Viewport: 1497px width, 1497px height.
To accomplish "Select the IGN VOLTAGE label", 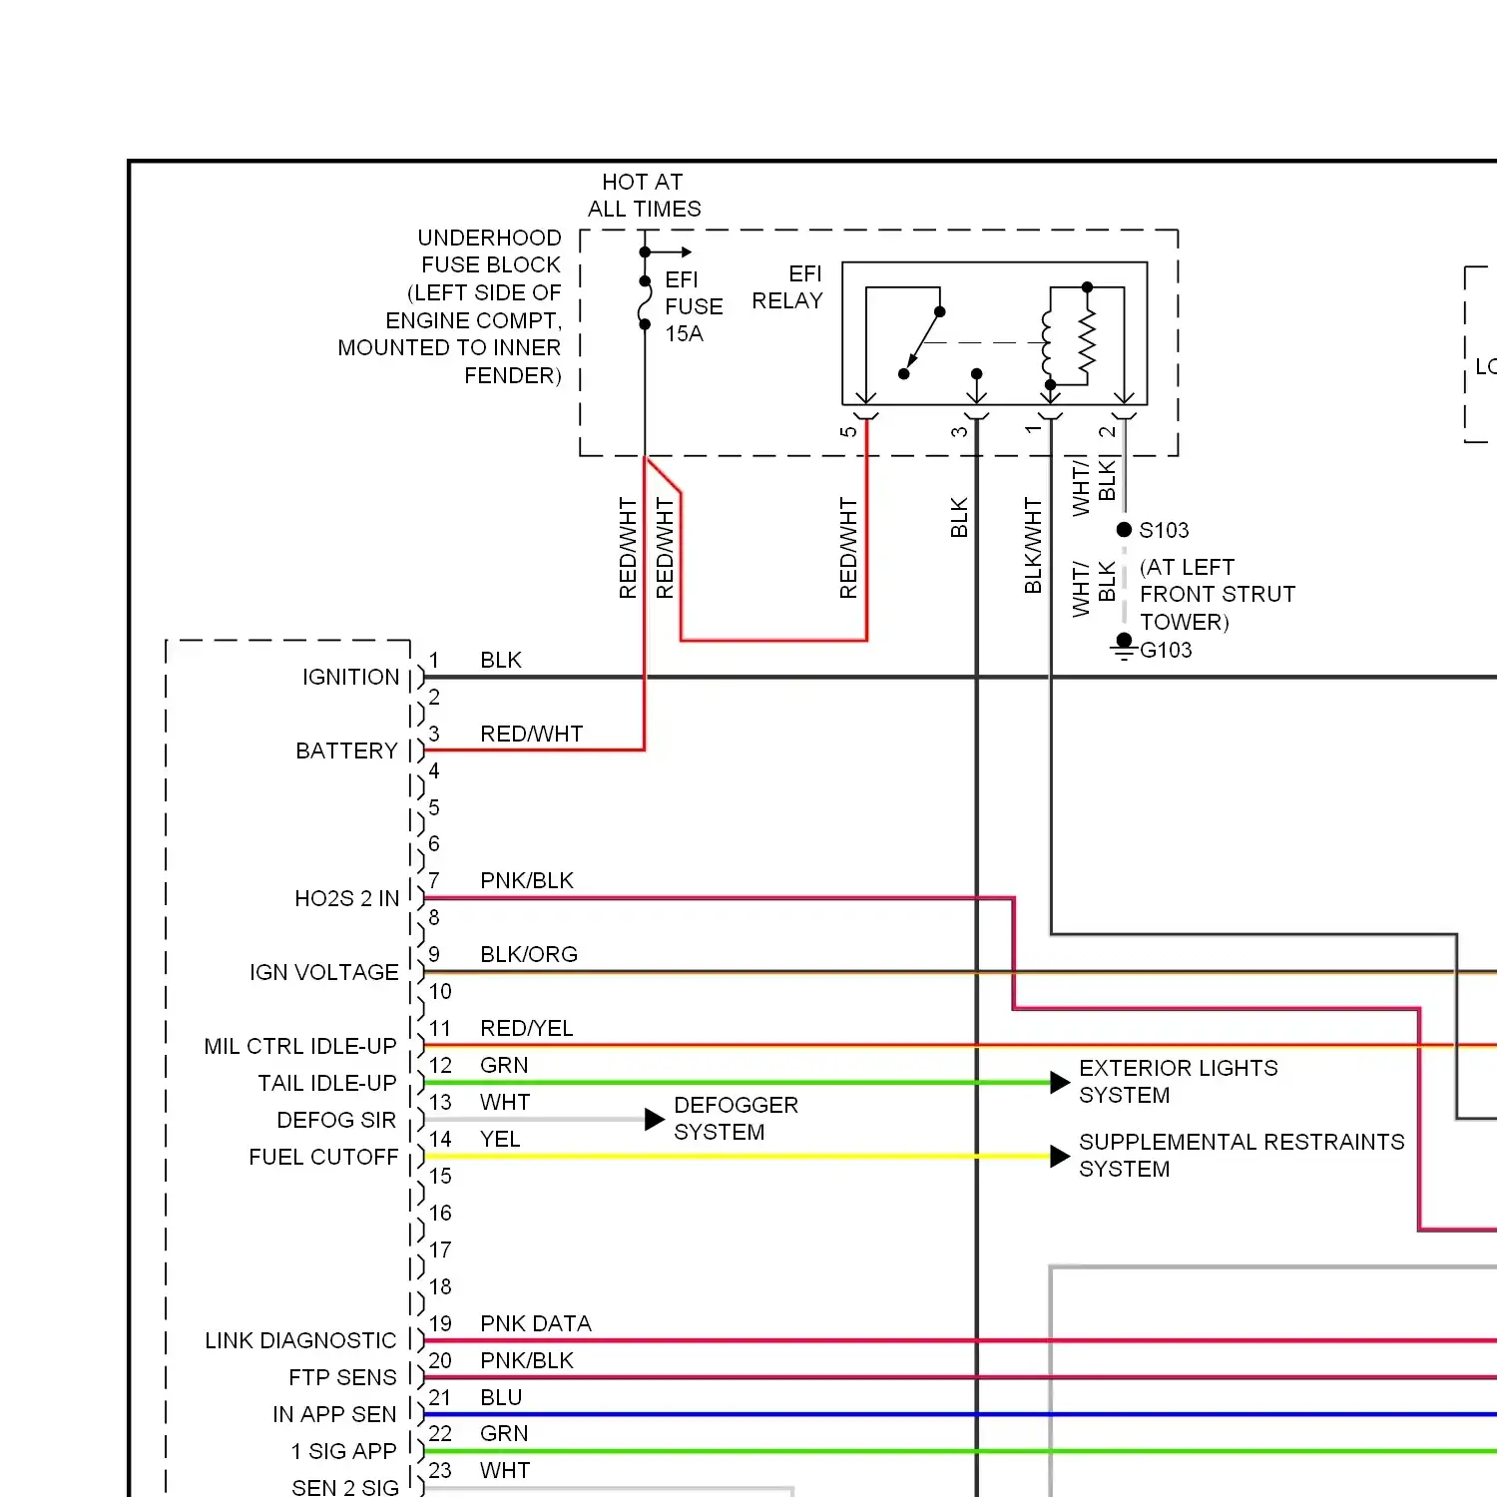I will pos(324,972).
